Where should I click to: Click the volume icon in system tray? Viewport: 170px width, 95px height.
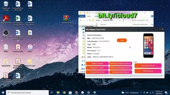(x=153, y=93)
